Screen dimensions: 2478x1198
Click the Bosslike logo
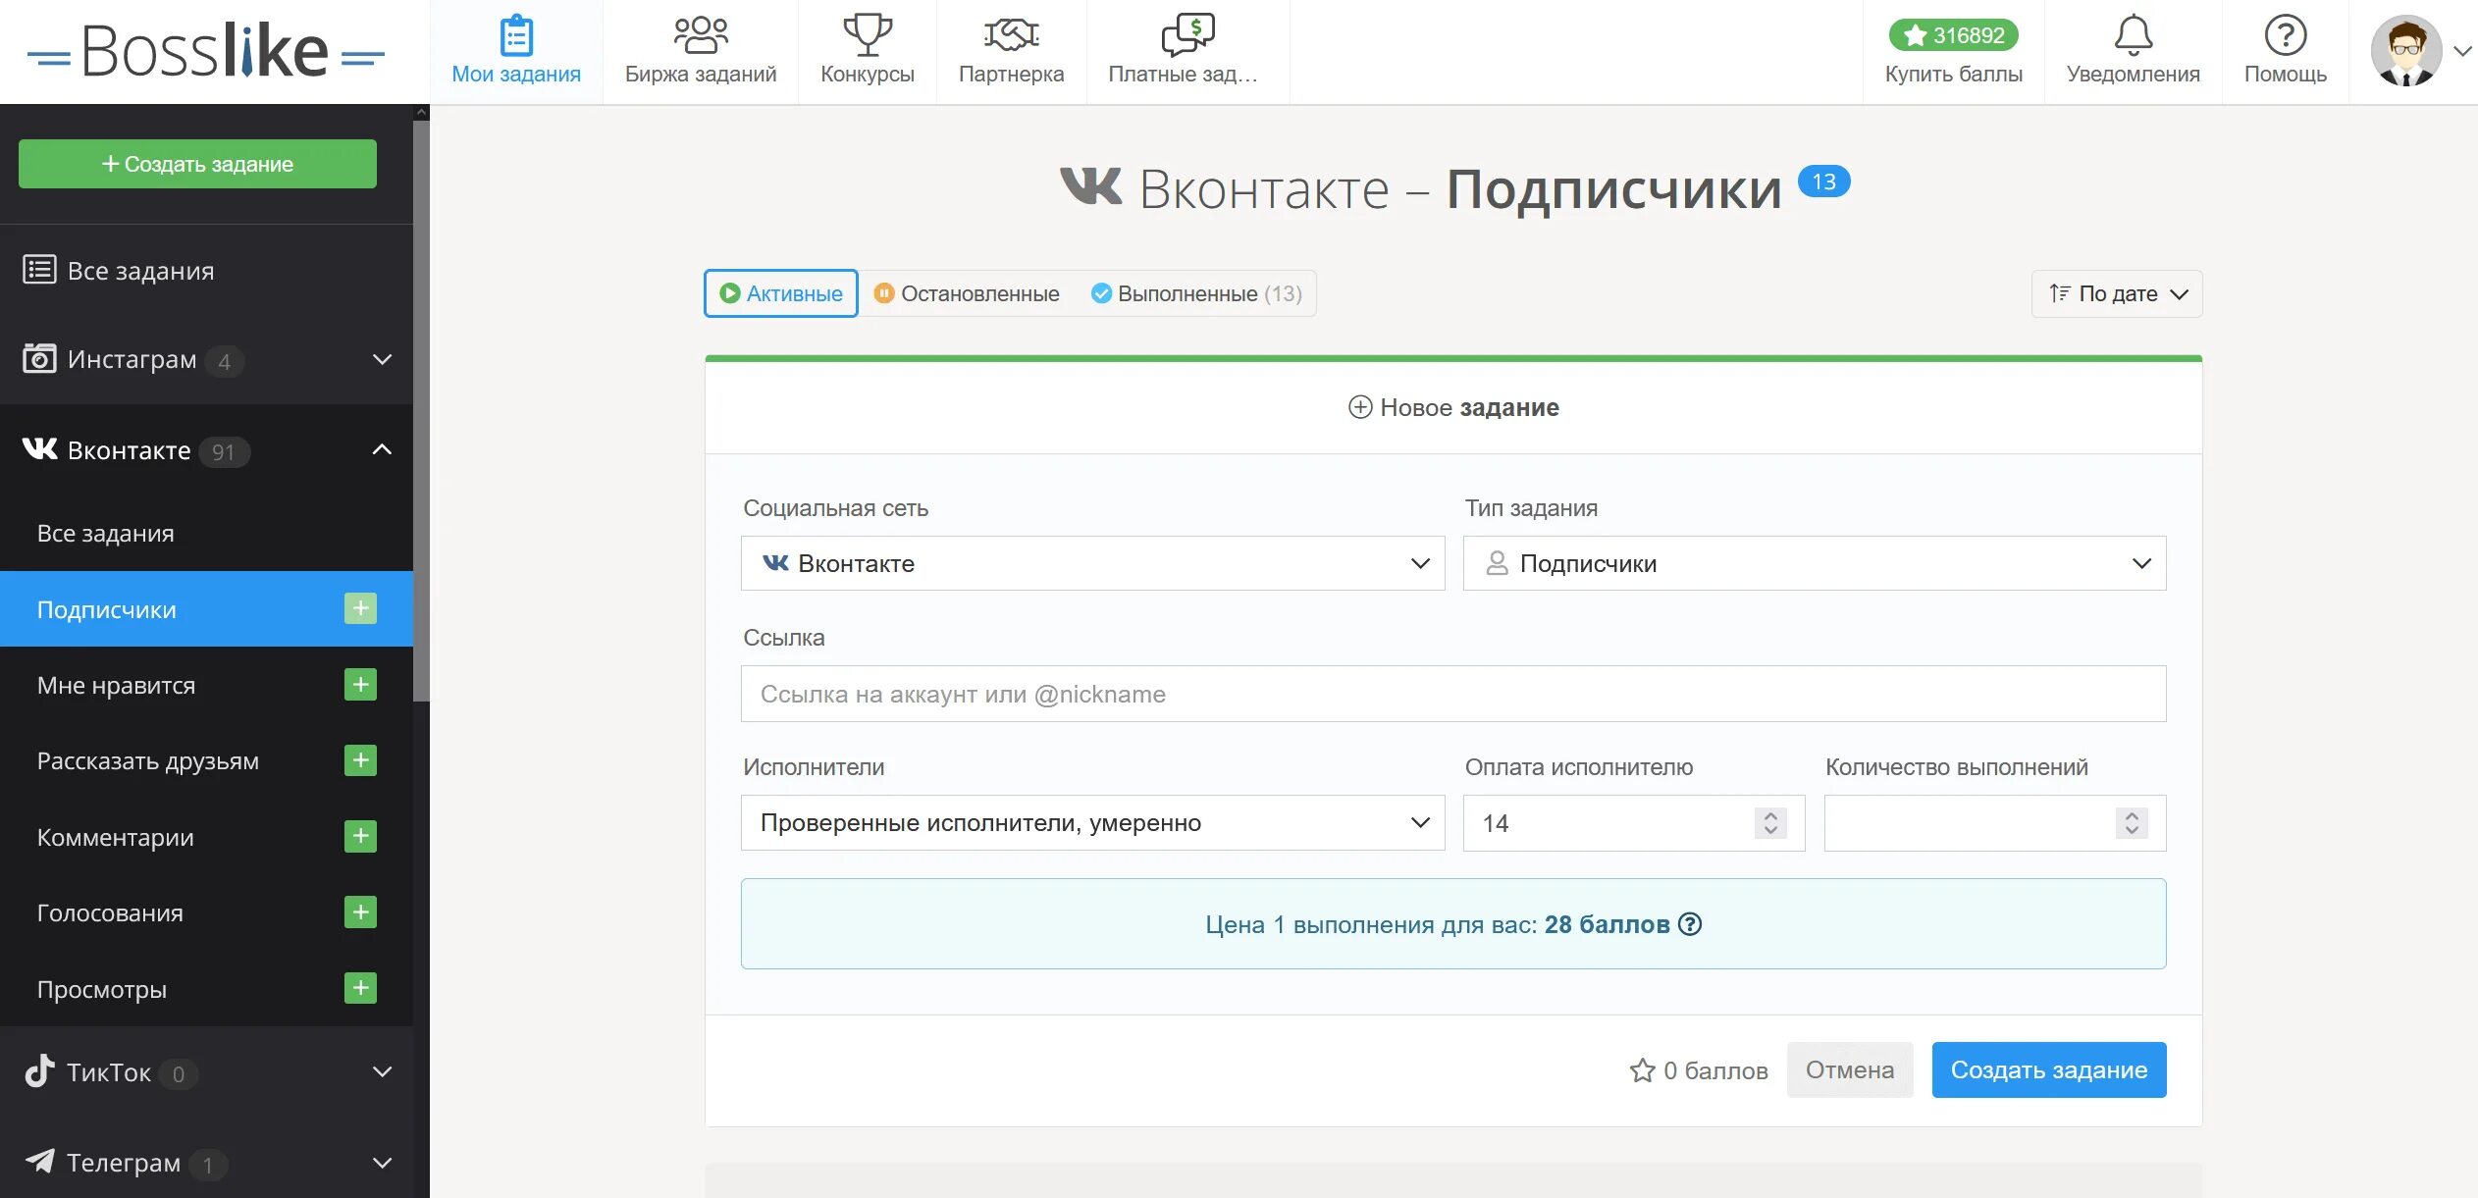tap(206, 51)
